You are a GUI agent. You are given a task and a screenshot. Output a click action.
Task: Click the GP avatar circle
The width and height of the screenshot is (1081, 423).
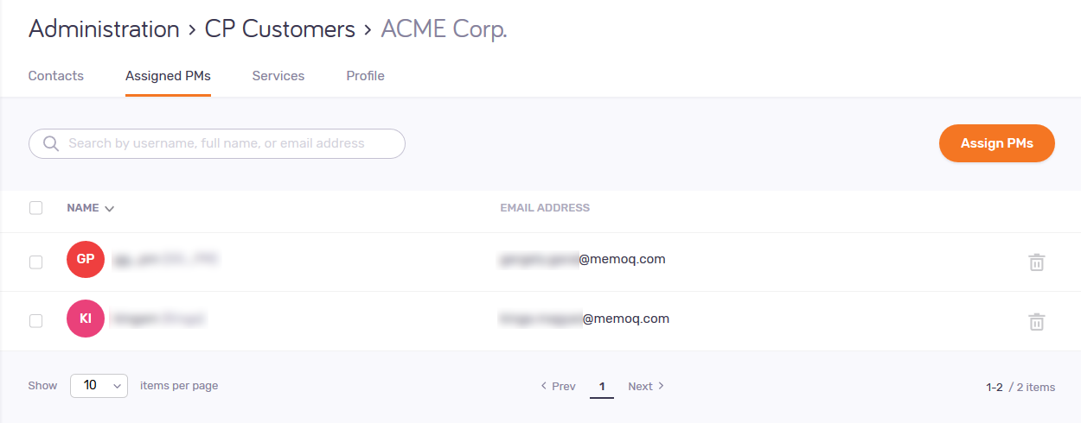(86, 260)
